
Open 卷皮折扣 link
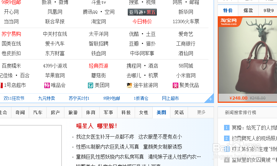coord(11,53)
